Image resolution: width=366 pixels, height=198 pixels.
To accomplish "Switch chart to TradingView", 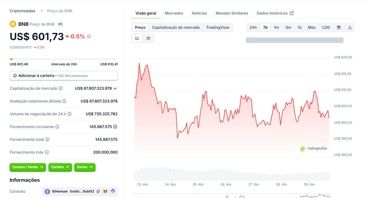I will click(x=218, y=27).
